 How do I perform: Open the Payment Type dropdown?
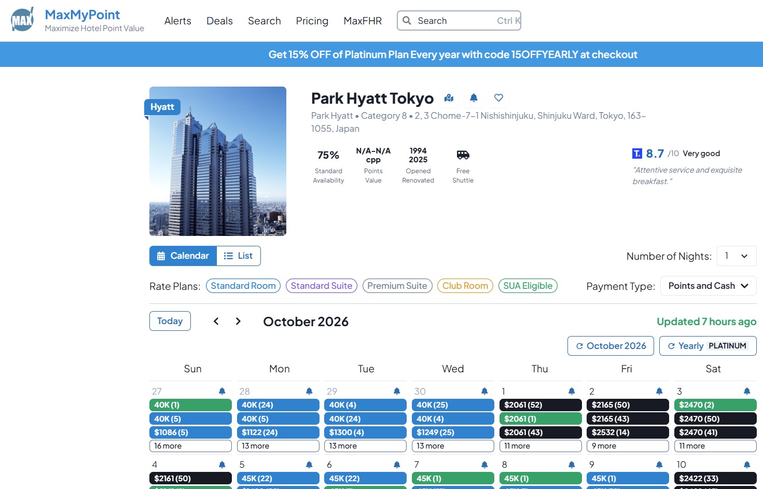(708, 286)
